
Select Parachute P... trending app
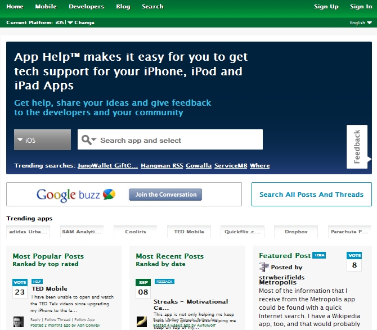[x=349, y=232]
